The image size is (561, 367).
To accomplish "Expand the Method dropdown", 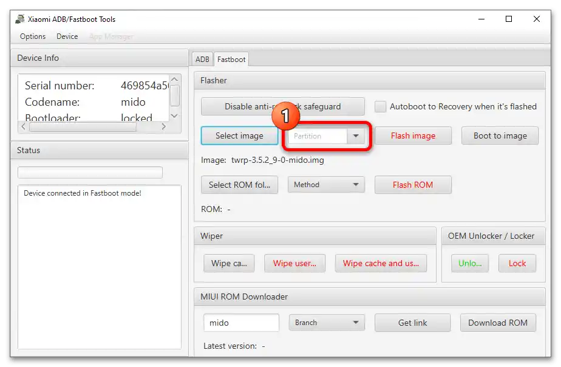I will coord(326,185).
